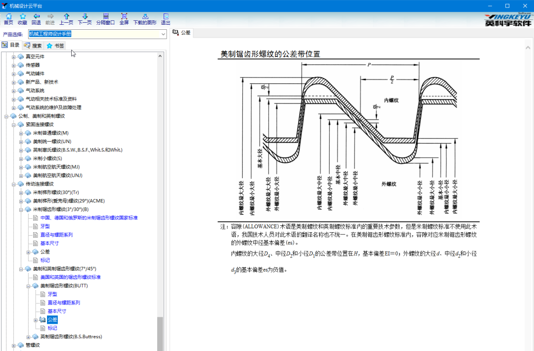Go back with the 回退 arrow
Viewport: 534px width, 351px height.
click(x=36, y=19)
